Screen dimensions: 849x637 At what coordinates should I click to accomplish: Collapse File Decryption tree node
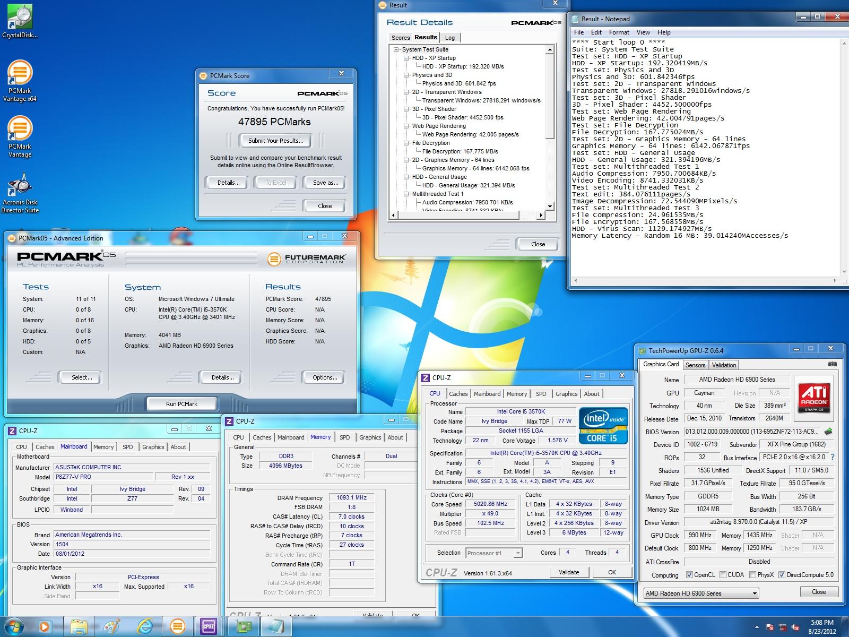pyautogui.click(x=406, y=143)
